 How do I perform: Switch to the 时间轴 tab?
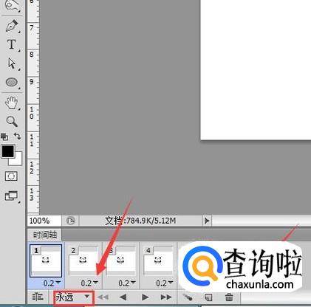(x=45, y=235)
